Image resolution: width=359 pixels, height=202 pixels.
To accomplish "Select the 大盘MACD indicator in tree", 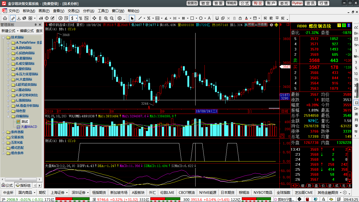I will (x=29, y=127).
